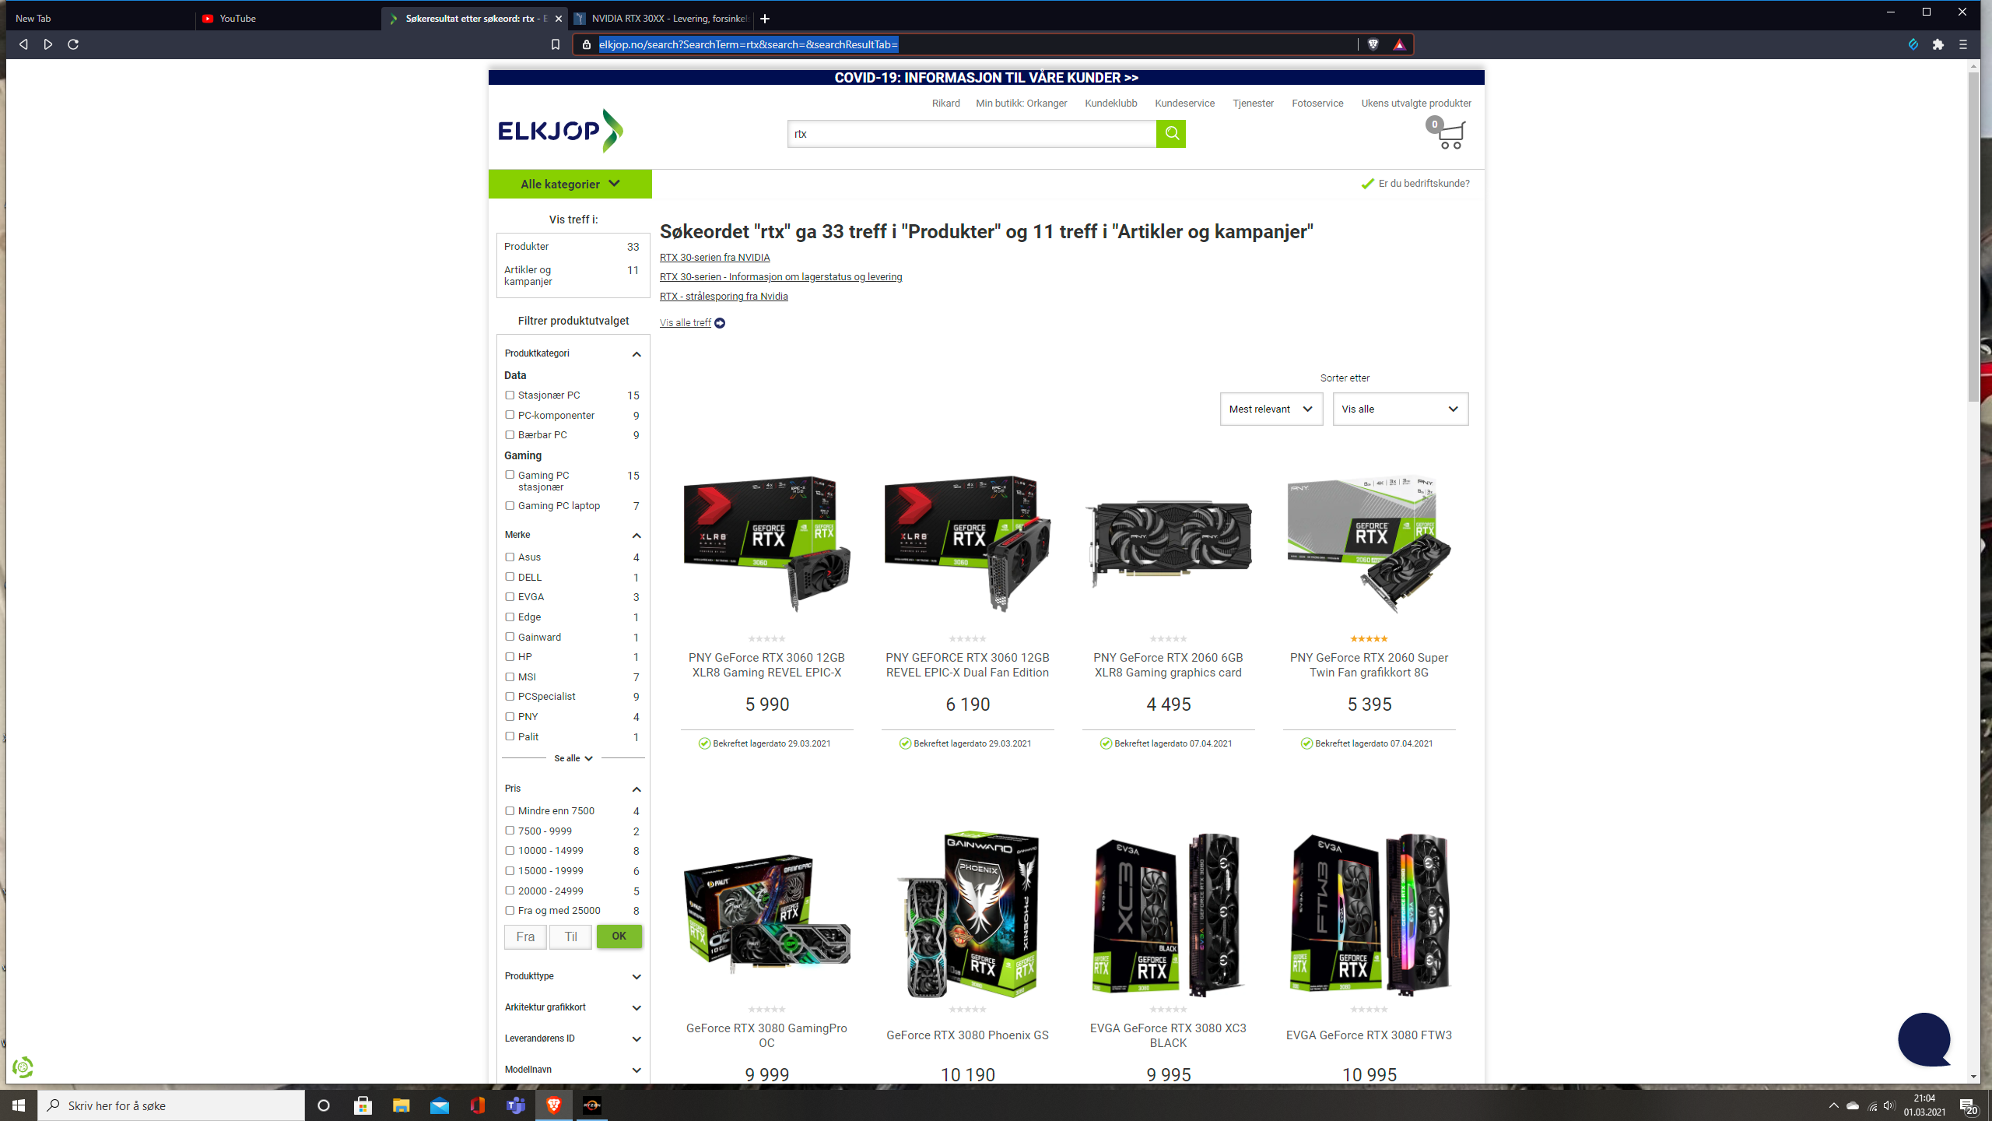Reload the page with refresh icon

coord(73,44)
